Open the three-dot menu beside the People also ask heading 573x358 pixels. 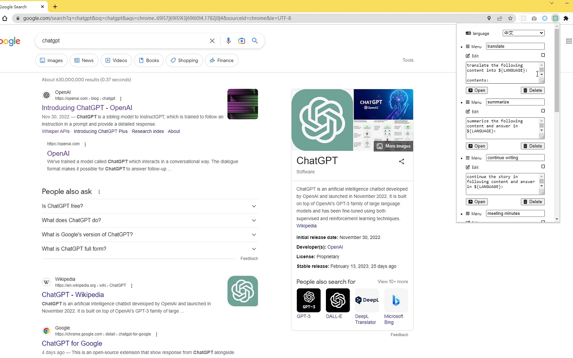click(99, 192)
